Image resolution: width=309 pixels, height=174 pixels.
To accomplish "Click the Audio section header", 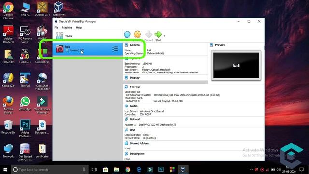I will coord(133,106).
